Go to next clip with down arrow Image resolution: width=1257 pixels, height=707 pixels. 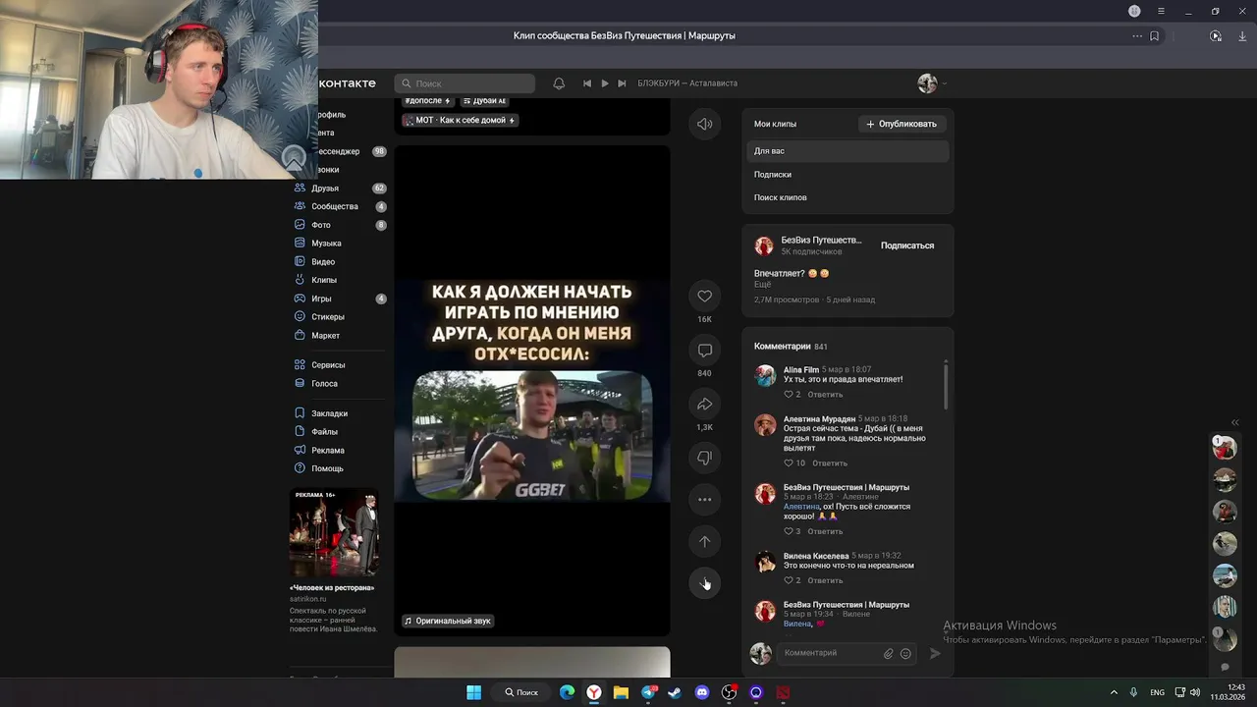click(704, 582)
